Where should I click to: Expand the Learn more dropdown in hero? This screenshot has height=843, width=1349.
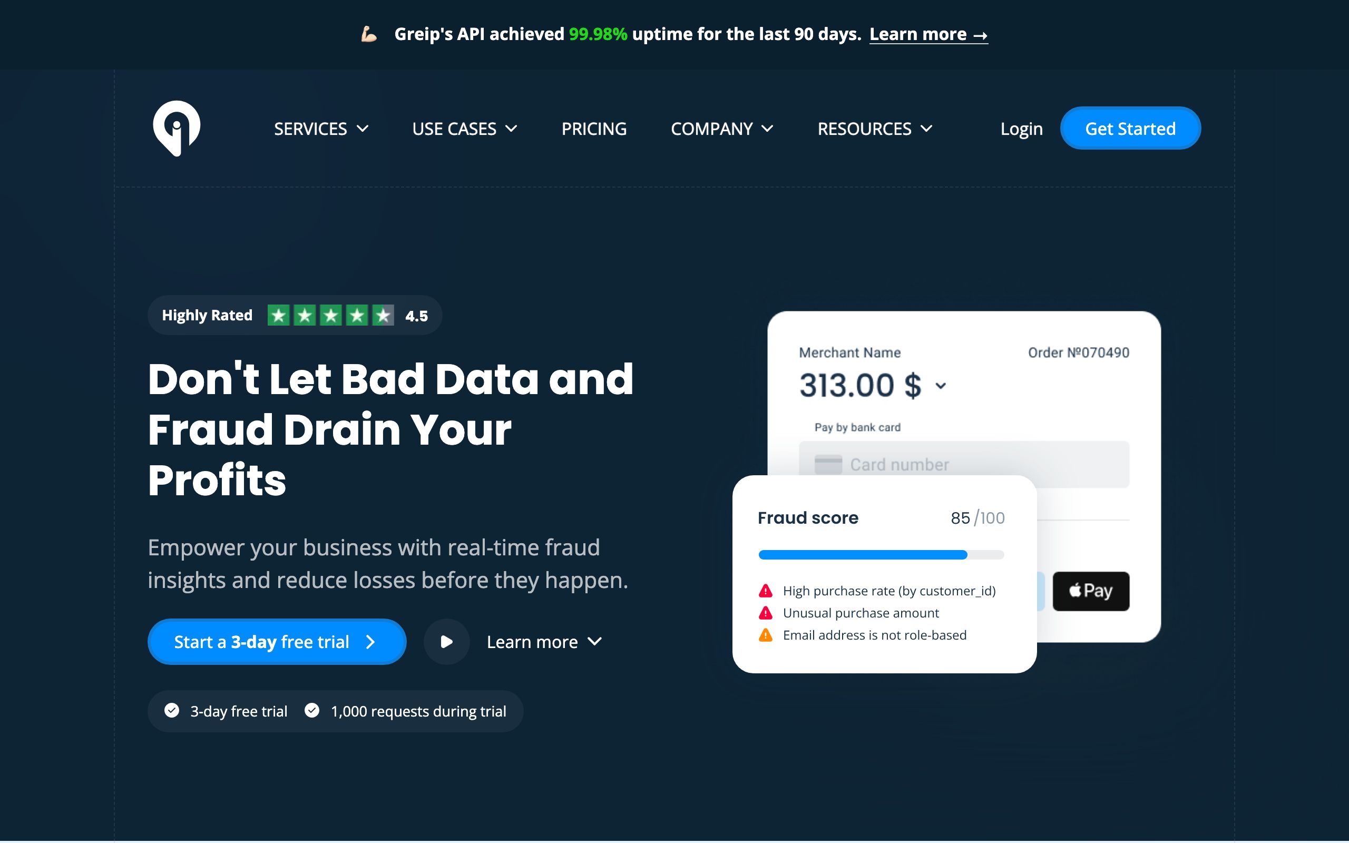click(x=545, y=642)
